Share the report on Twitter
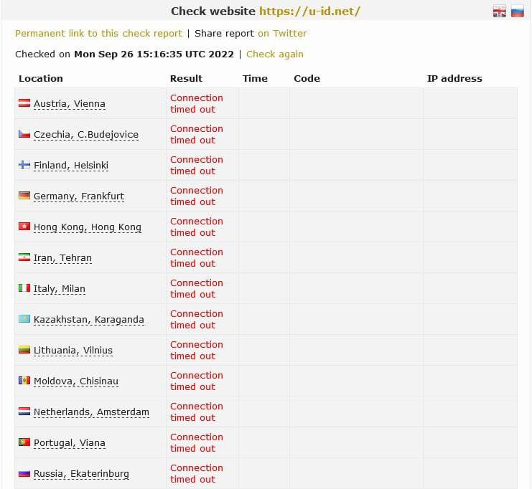The height and width of the screenshot is (489, 532). (x=282, y=34)
